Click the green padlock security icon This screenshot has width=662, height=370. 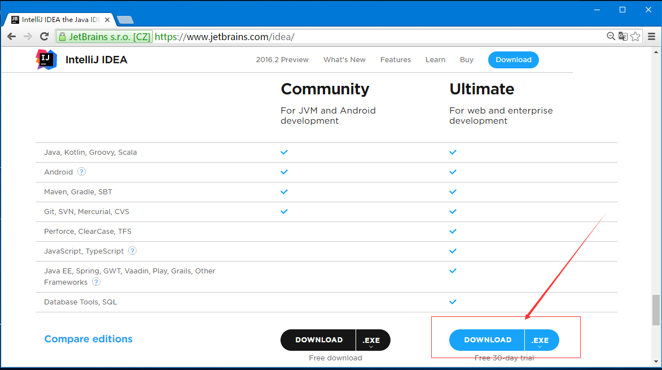click(x=63, y=37)
